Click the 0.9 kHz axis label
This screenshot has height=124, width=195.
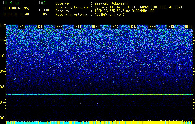[2, 71]
